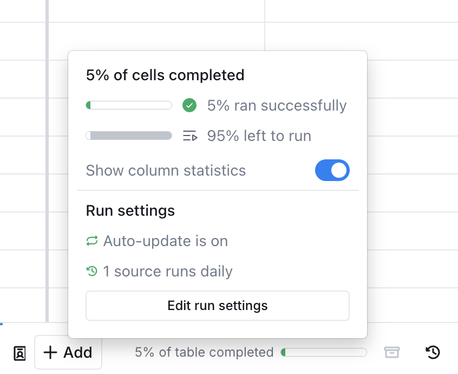
Task: Select the "1 source runs daily" text
Action: click(168, 270)
